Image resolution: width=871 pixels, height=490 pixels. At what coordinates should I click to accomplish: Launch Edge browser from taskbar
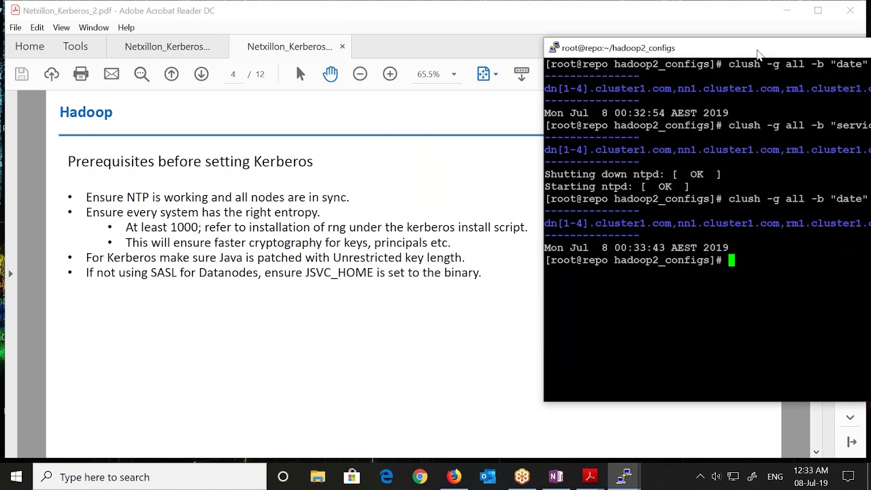coord(386,477)
